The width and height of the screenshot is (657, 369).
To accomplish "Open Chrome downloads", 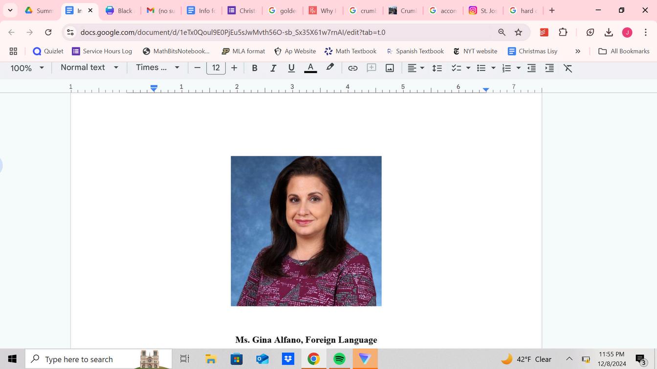I will tap(609, 32).
